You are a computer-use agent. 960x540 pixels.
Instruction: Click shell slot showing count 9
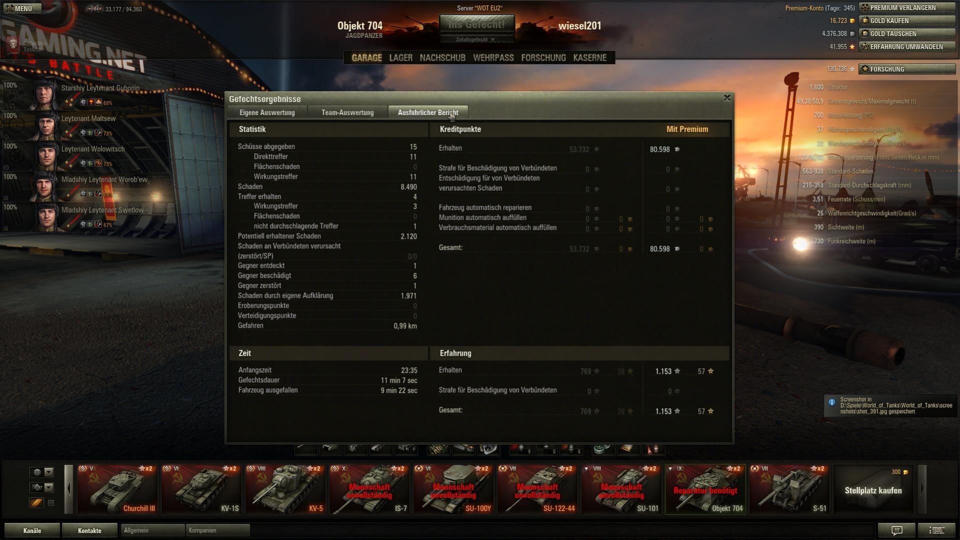pos(521,449)
